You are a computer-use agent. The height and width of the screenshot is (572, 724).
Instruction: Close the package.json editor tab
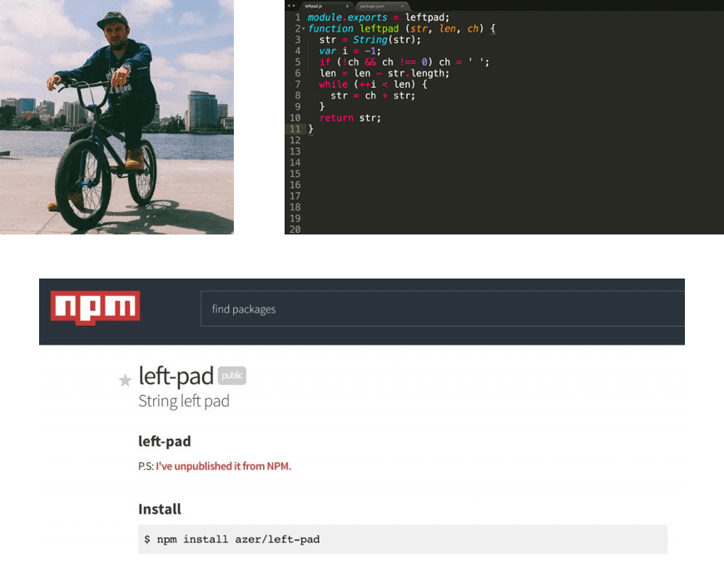(x=402, y=6)
